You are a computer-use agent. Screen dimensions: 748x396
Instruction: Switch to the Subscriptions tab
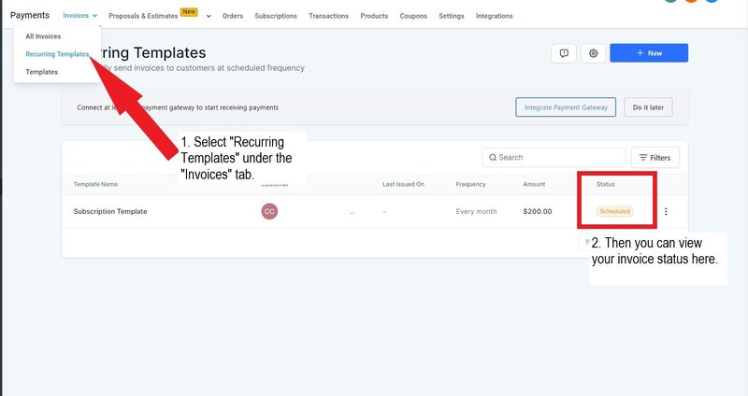click(276, 16)
